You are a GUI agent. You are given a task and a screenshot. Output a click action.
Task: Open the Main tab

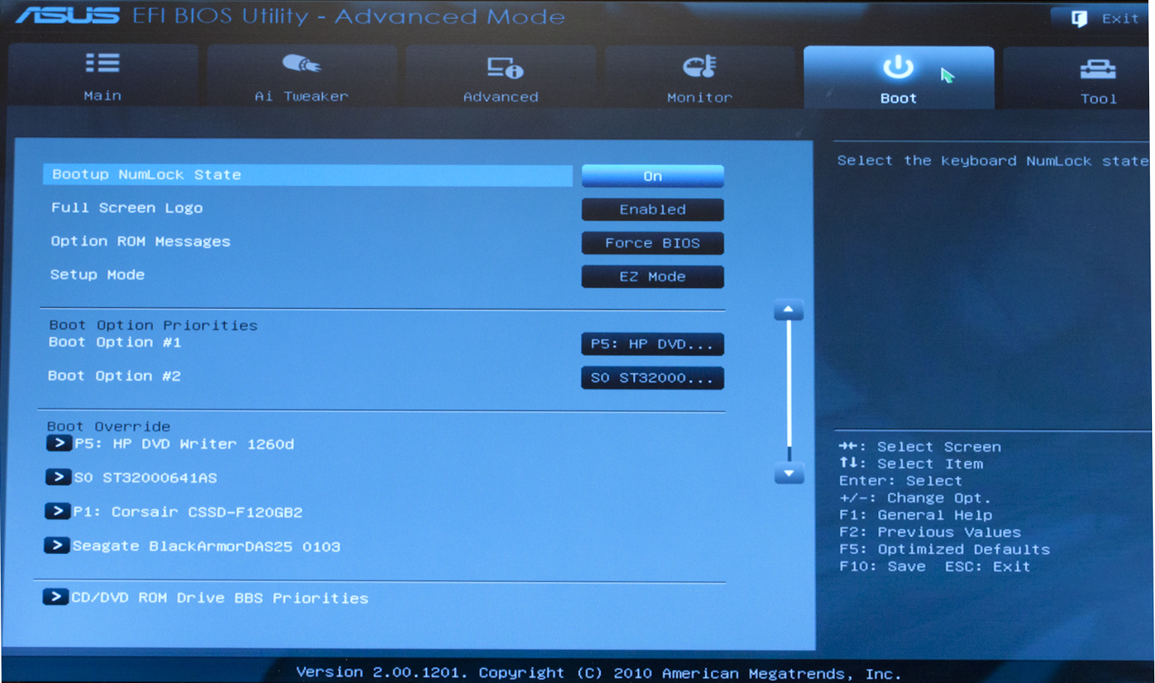[x=103, y=75]
